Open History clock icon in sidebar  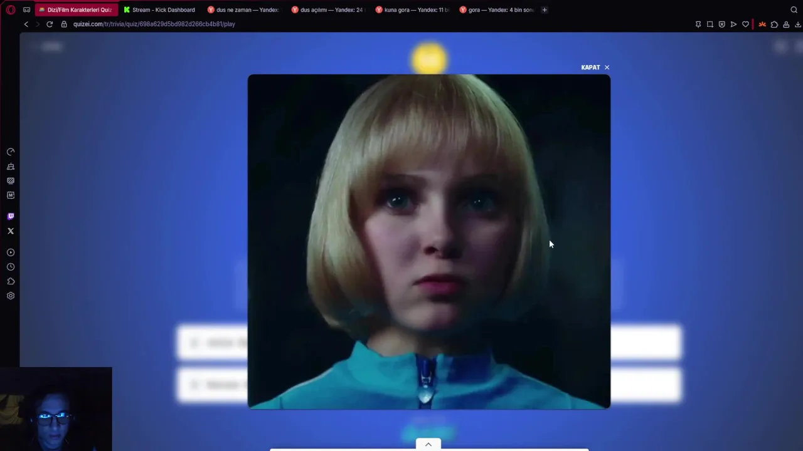pyautogui.click(x=11, y=267)
